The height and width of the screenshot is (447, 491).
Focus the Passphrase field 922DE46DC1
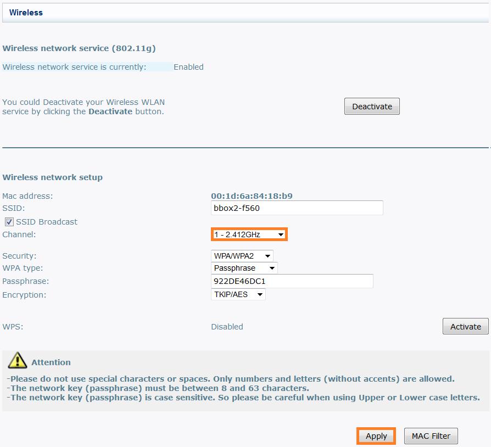pos(292,281)
